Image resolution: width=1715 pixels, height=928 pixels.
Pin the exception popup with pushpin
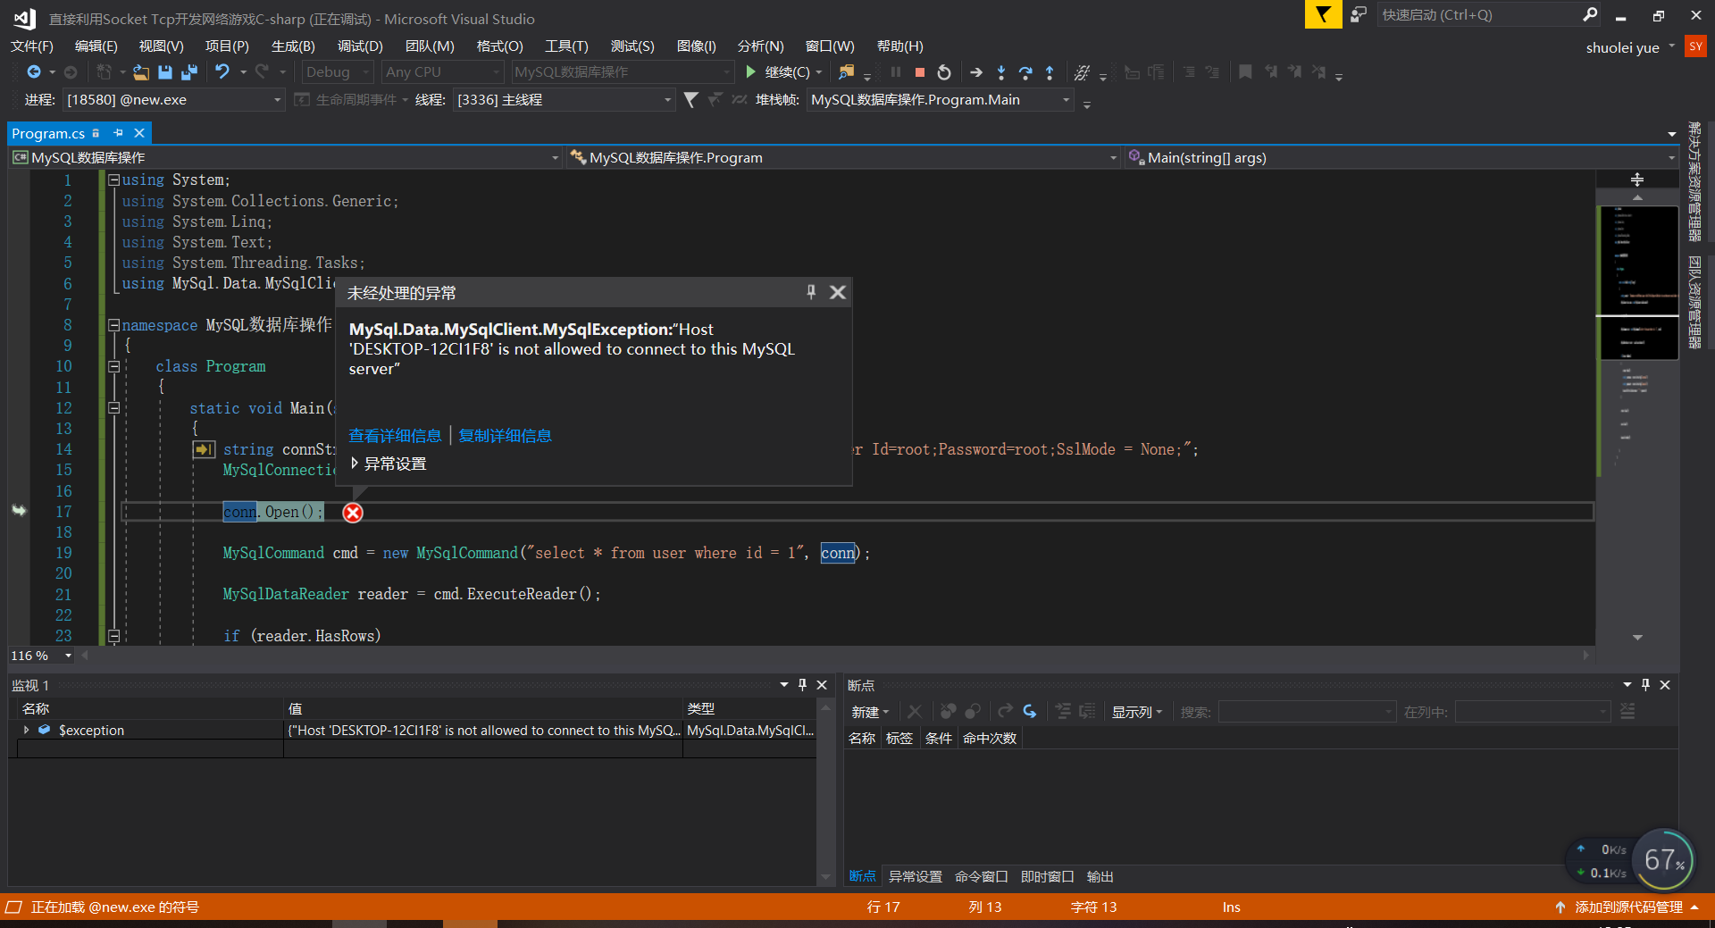811,292
